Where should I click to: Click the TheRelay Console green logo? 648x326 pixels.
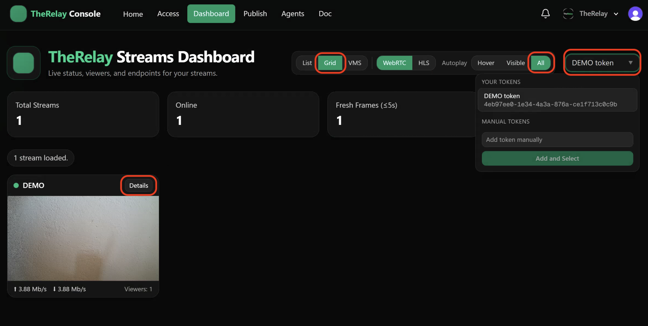[18, 14]
